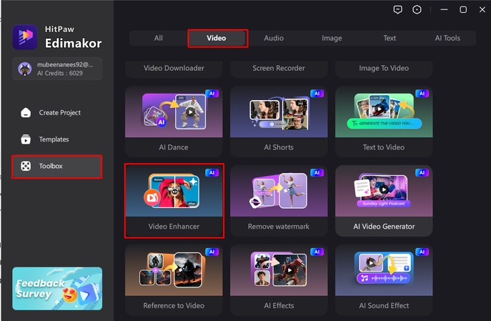Click the play tutorial icon in title bar
The height and width of the screenshot is (321, 491).
(x=417, y=9)
